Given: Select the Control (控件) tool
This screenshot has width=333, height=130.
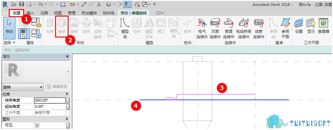Looking at the screenshot, I should (188, 26).
